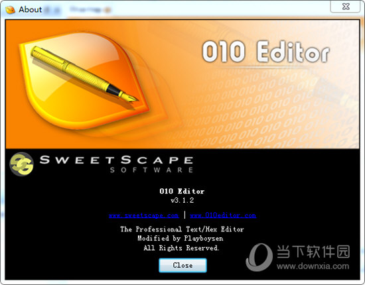Click the Close button in About dialog

(183, 265)
